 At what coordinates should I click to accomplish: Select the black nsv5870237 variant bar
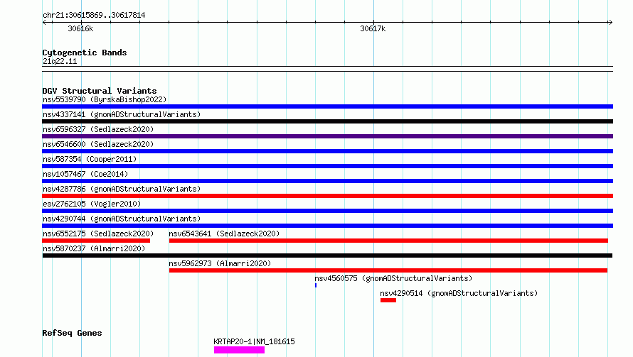[327, 256]
